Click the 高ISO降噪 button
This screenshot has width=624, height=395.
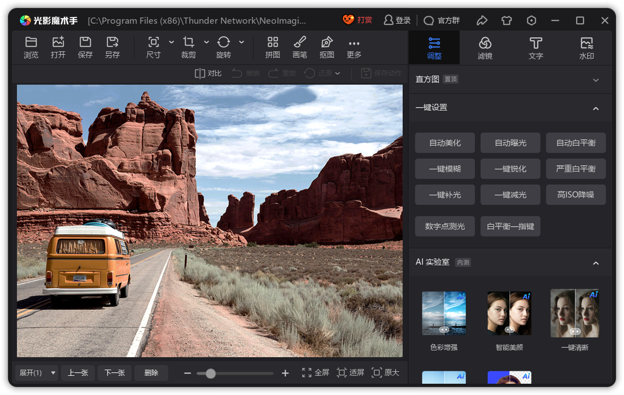pos(575,195)
